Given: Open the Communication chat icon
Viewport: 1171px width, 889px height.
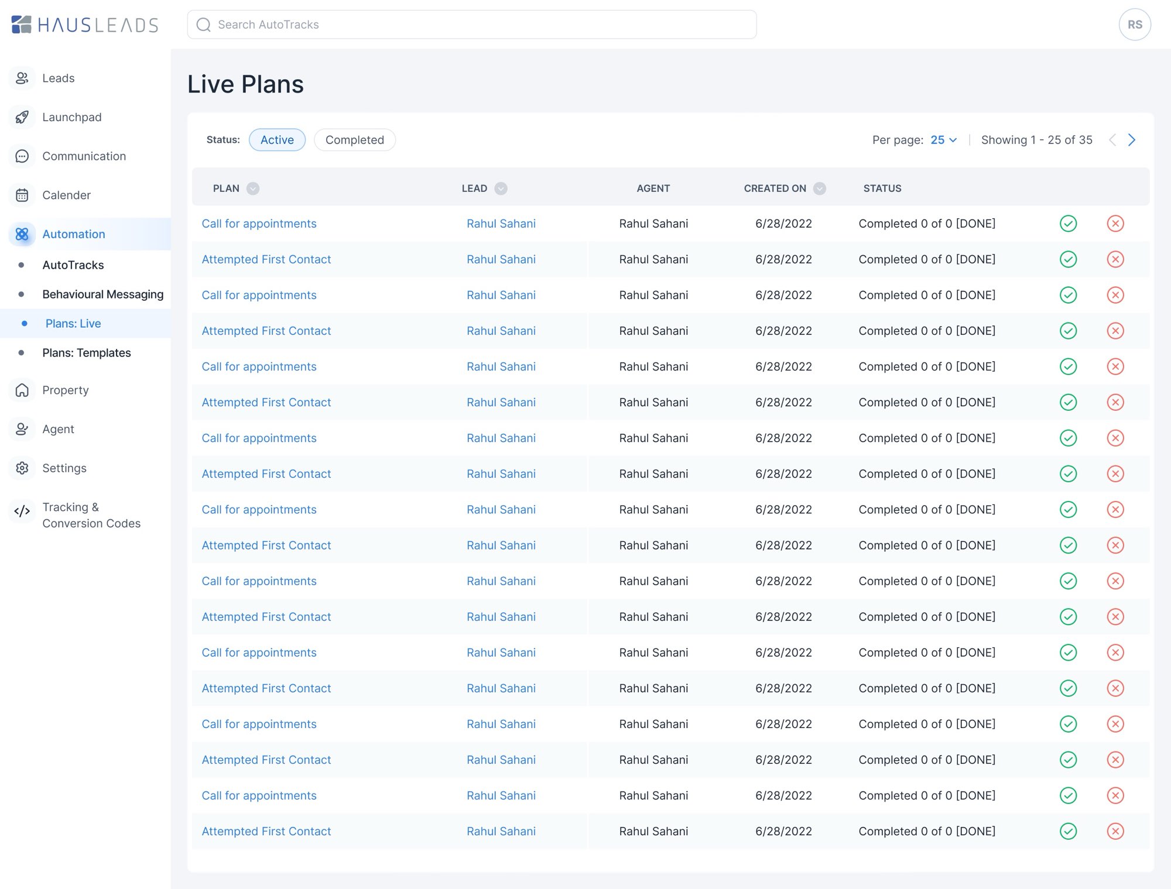Looking at the screenshot, I should [x=22, y=156].
